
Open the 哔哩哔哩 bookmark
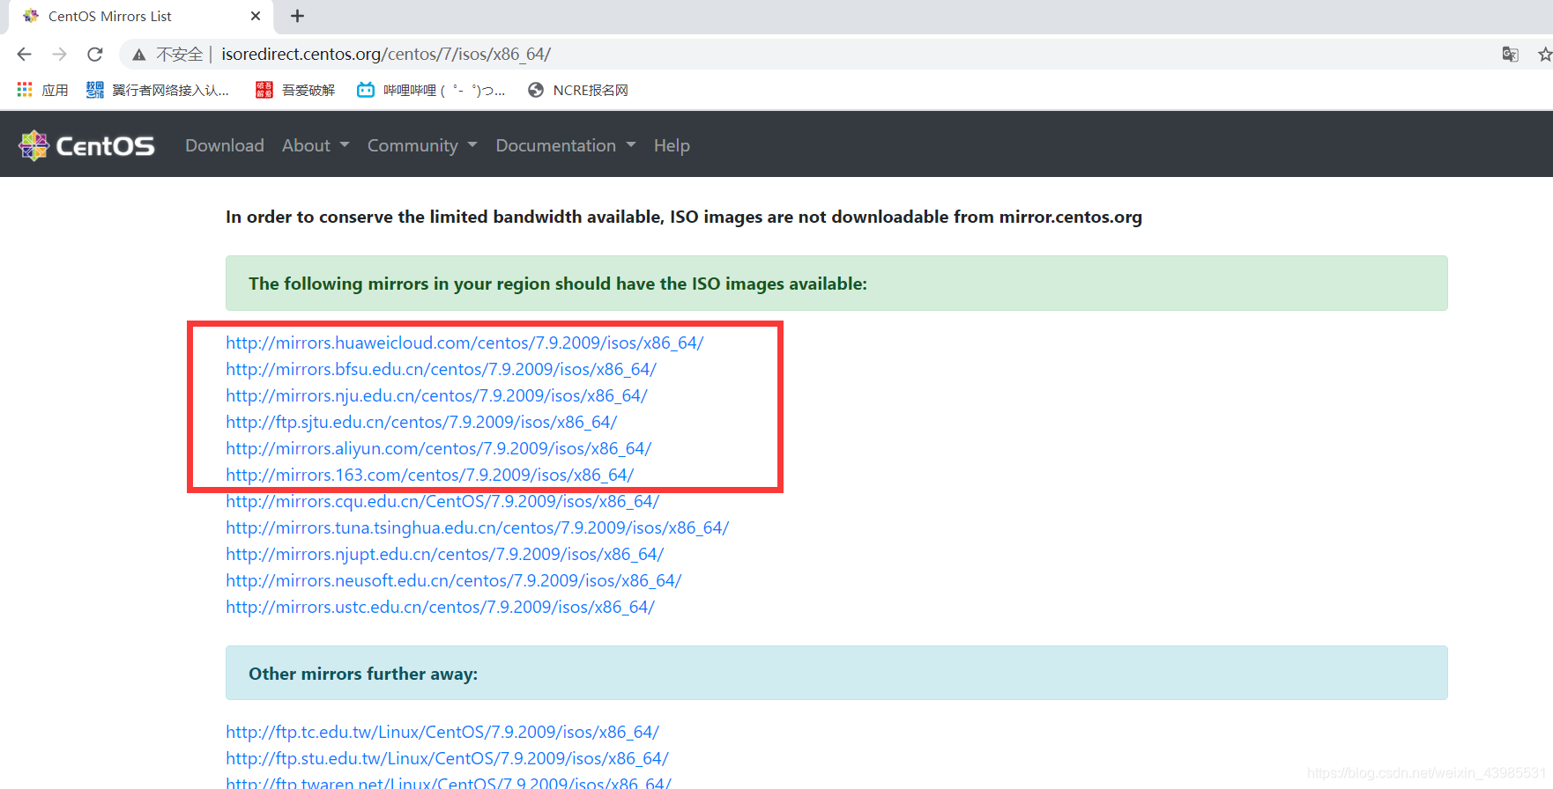coord(431,90)
